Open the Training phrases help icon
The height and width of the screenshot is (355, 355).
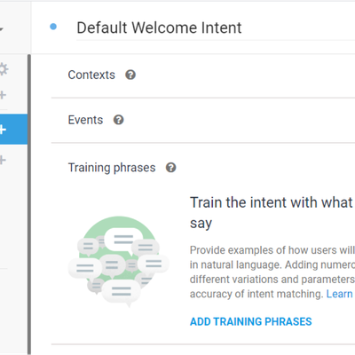171,168
